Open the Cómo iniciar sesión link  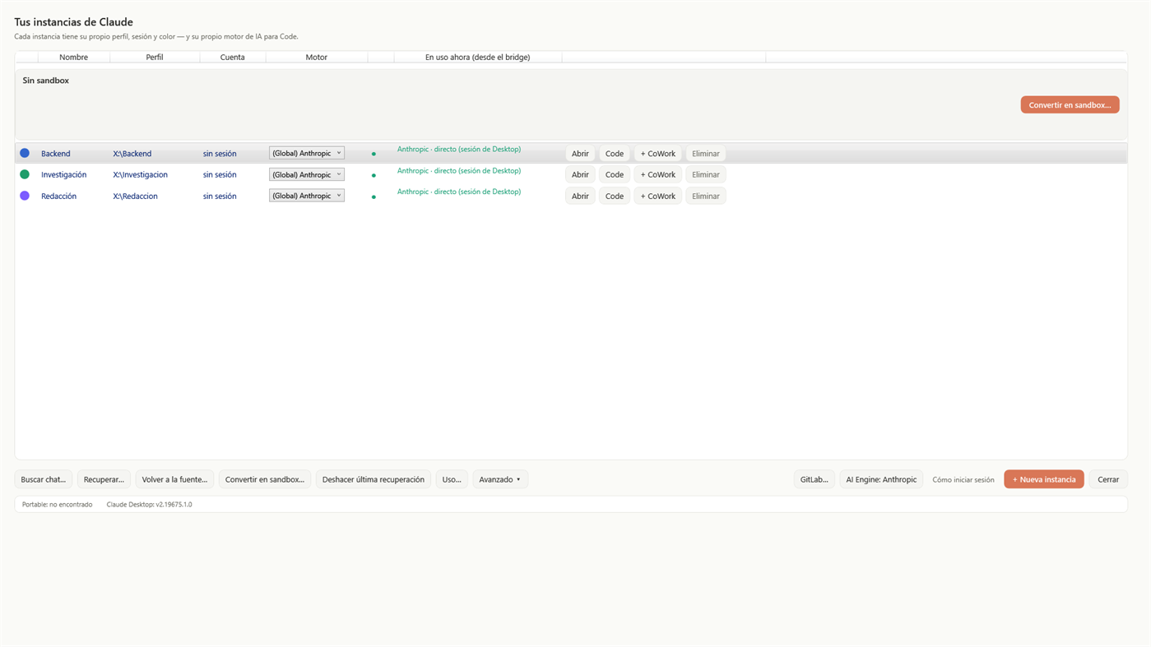pos(963,479)
